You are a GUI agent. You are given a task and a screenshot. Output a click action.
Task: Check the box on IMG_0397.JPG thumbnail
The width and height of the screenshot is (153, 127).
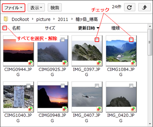97,40
